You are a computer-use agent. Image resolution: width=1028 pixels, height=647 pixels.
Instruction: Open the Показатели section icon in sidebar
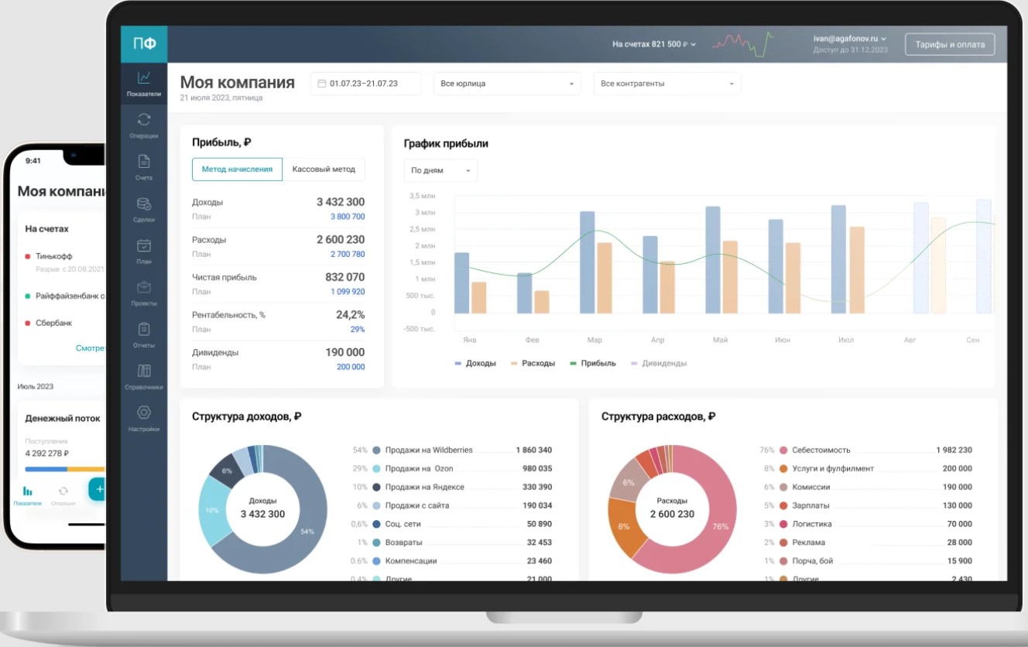click(x=144, y=77)
